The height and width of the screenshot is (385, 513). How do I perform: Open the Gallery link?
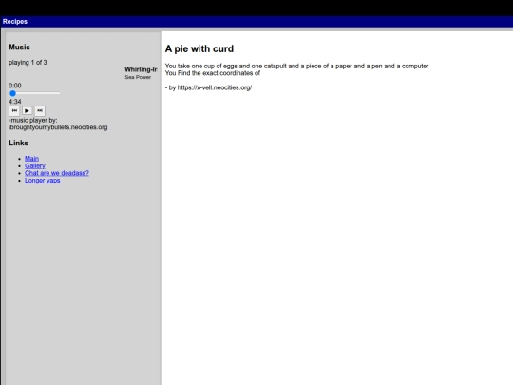click(35, 165)
